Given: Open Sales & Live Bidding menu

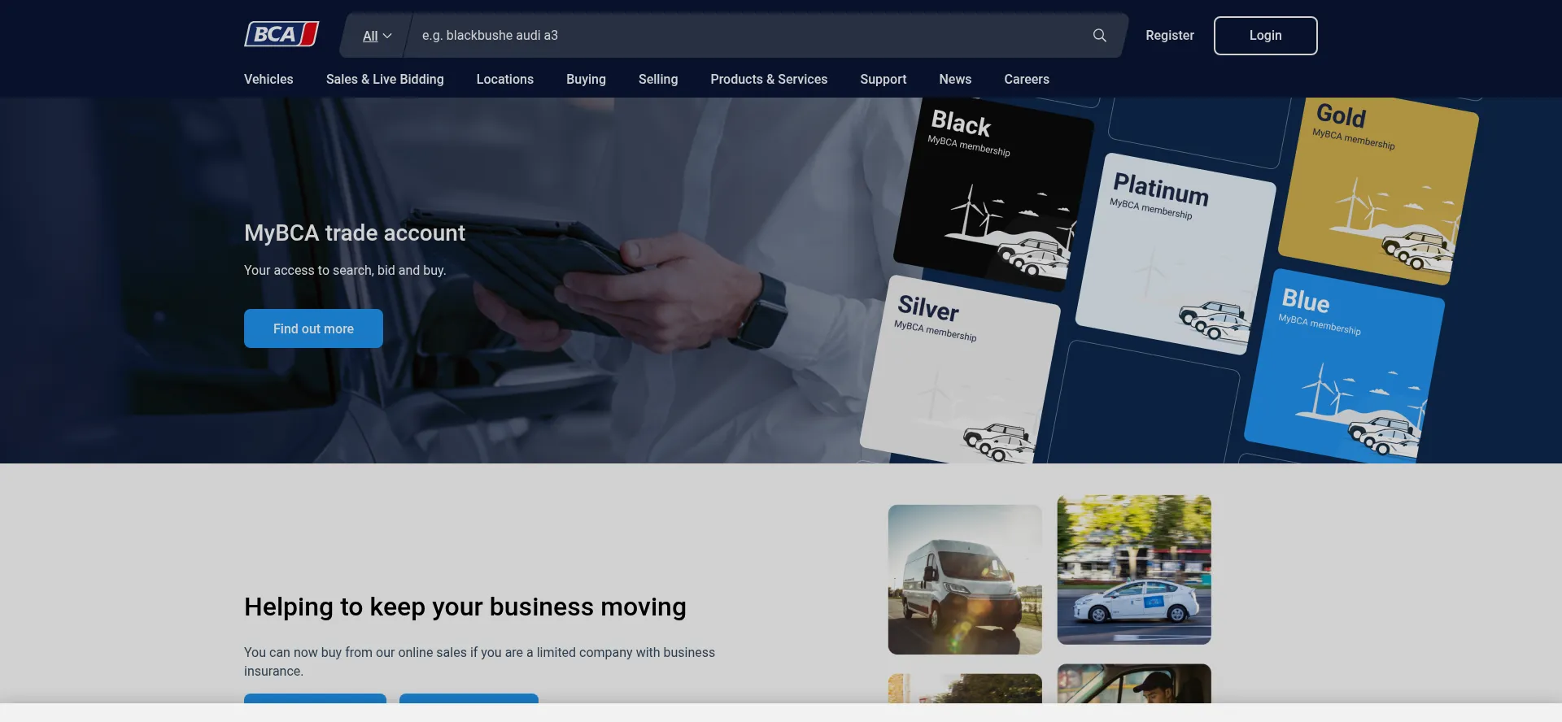Looking at the screenshot, I should [x=385, y=80].
